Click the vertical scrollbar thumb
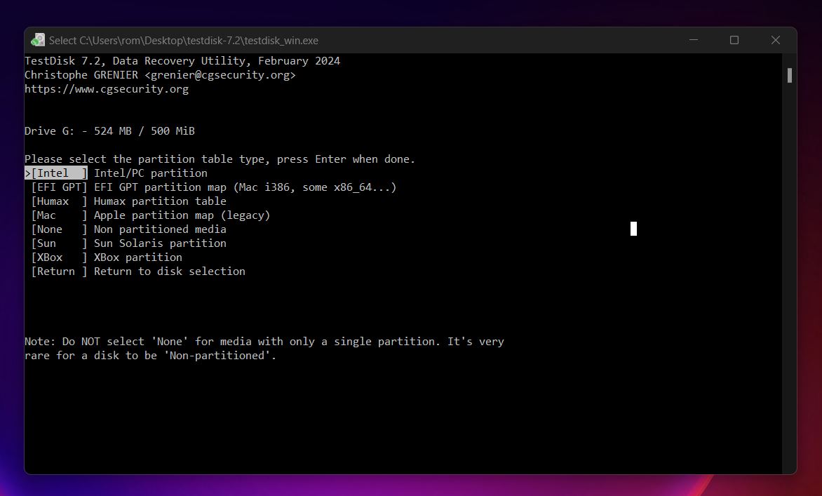The width and height of the screenshot is (822, 496). tap(790, 76)
